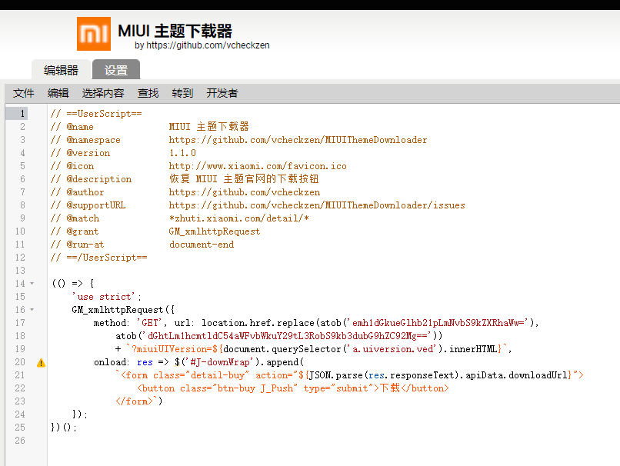Open the 转到 menu
This screenshot has height=466, width=620.
tap(182, 92)
